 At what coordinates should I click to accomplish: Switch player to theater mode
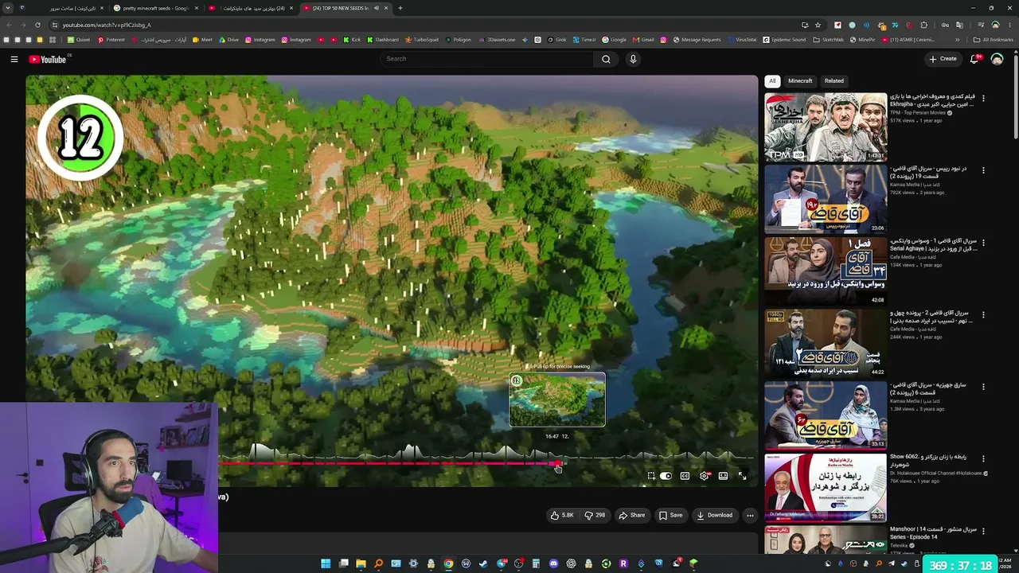(723, 476)
